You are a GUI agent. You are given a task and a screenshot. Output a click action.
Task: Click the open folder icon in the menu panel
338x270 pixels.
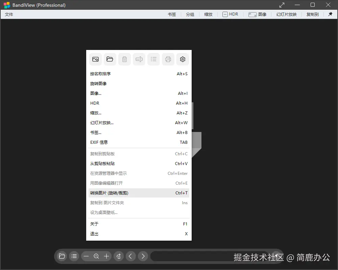[110, 59]
